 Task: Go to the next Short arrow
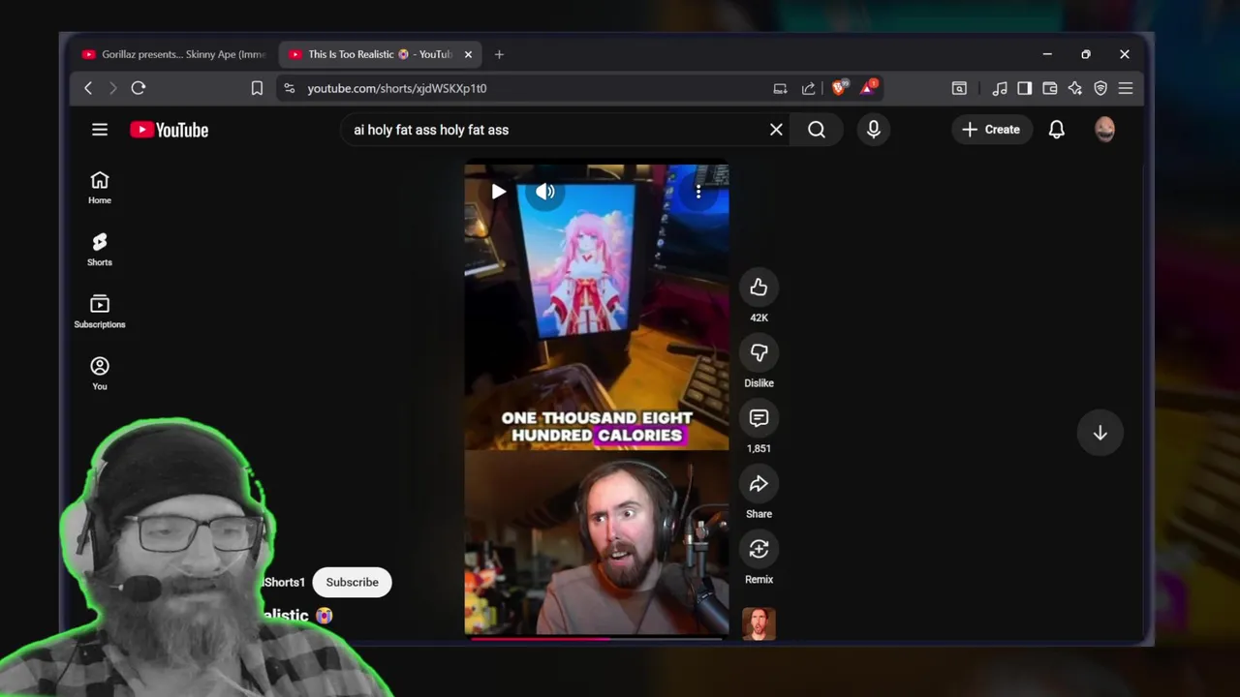click(1100, 433)
